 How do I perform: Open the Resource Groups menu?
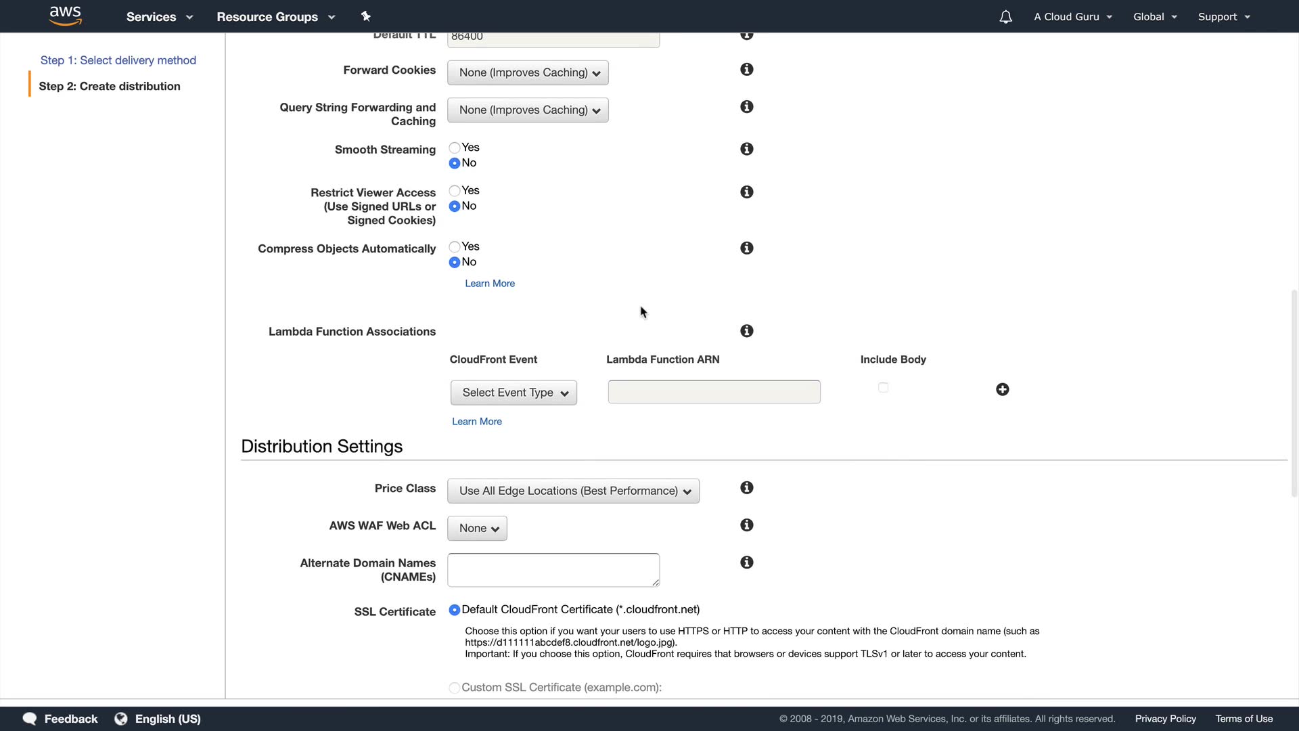tap(275, 17)
